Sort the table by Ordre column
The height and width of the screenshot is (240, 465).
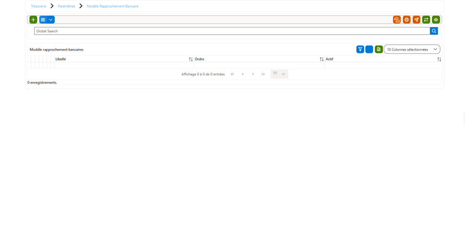[x=321, y=59]
